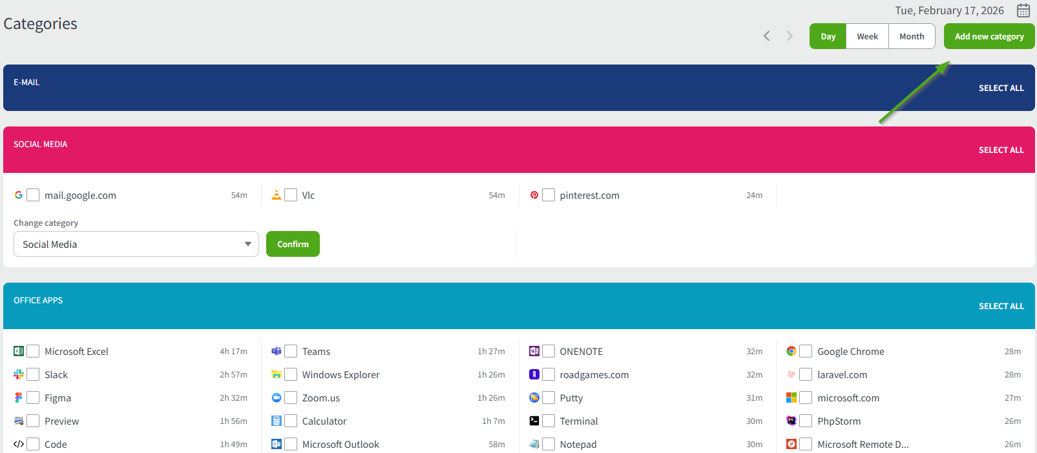The image size is (1037, 453).
Task: Click the VLC cone icon
Action: pyautogui.click(x=277, y=195)
